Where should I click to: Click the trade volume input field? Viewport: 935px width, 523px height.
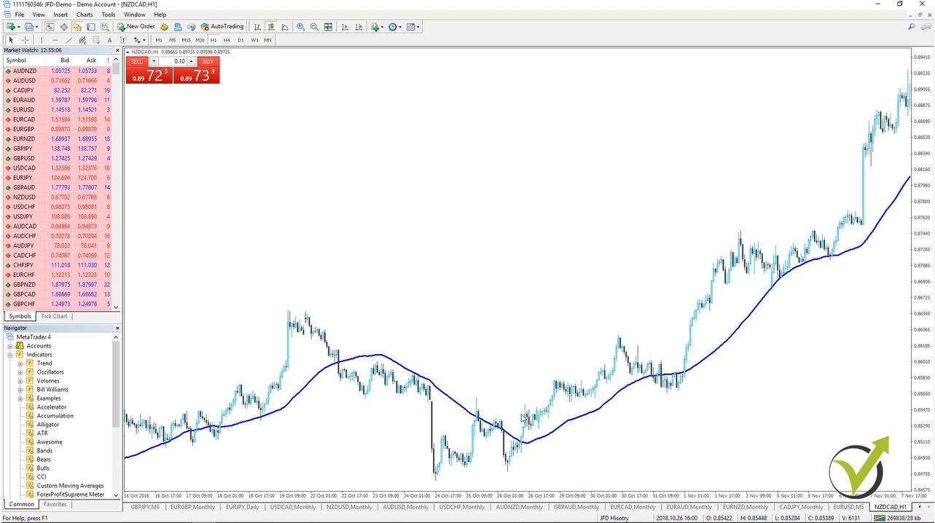(173, 61)
